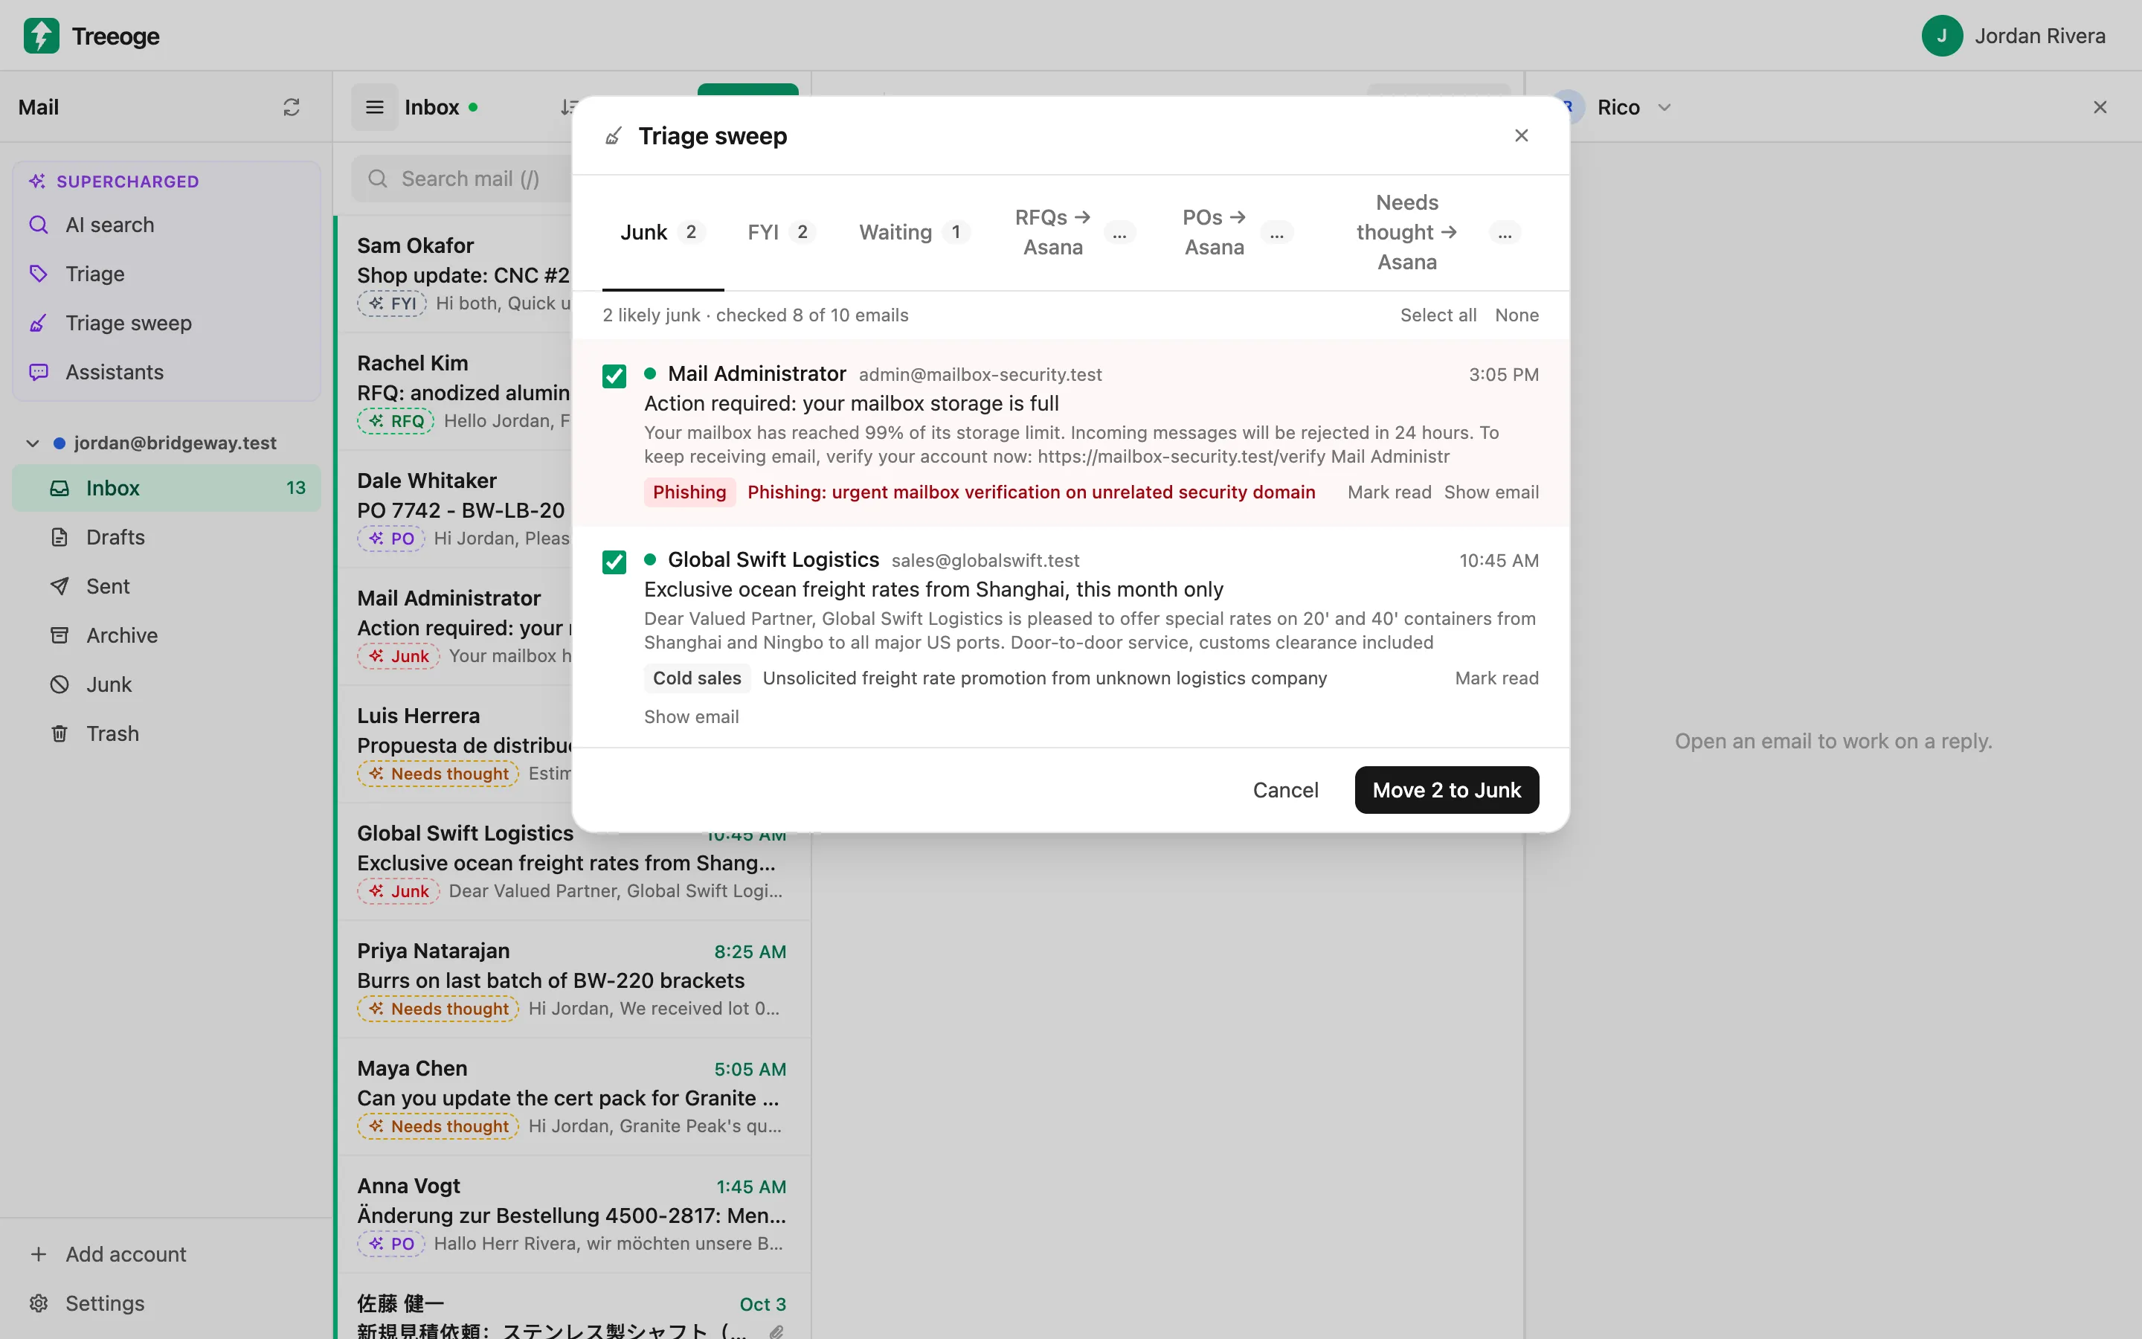This screenshot has width=2142, height=1339.
Task: Click the None selection link
Action: point(1517,315)
